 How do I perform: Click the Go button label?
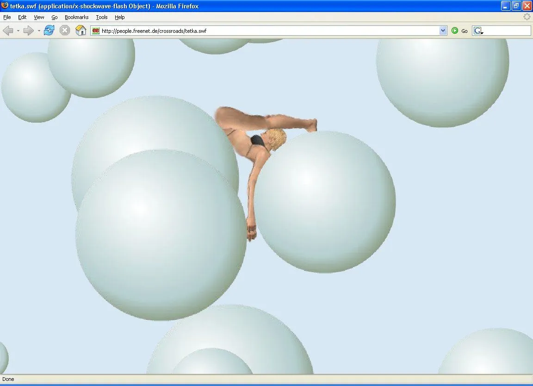click(464, 31)
